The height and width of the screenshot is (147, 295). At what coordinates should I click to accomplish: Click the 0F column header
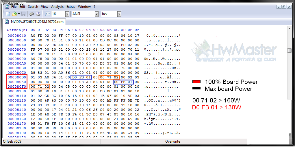137,30
